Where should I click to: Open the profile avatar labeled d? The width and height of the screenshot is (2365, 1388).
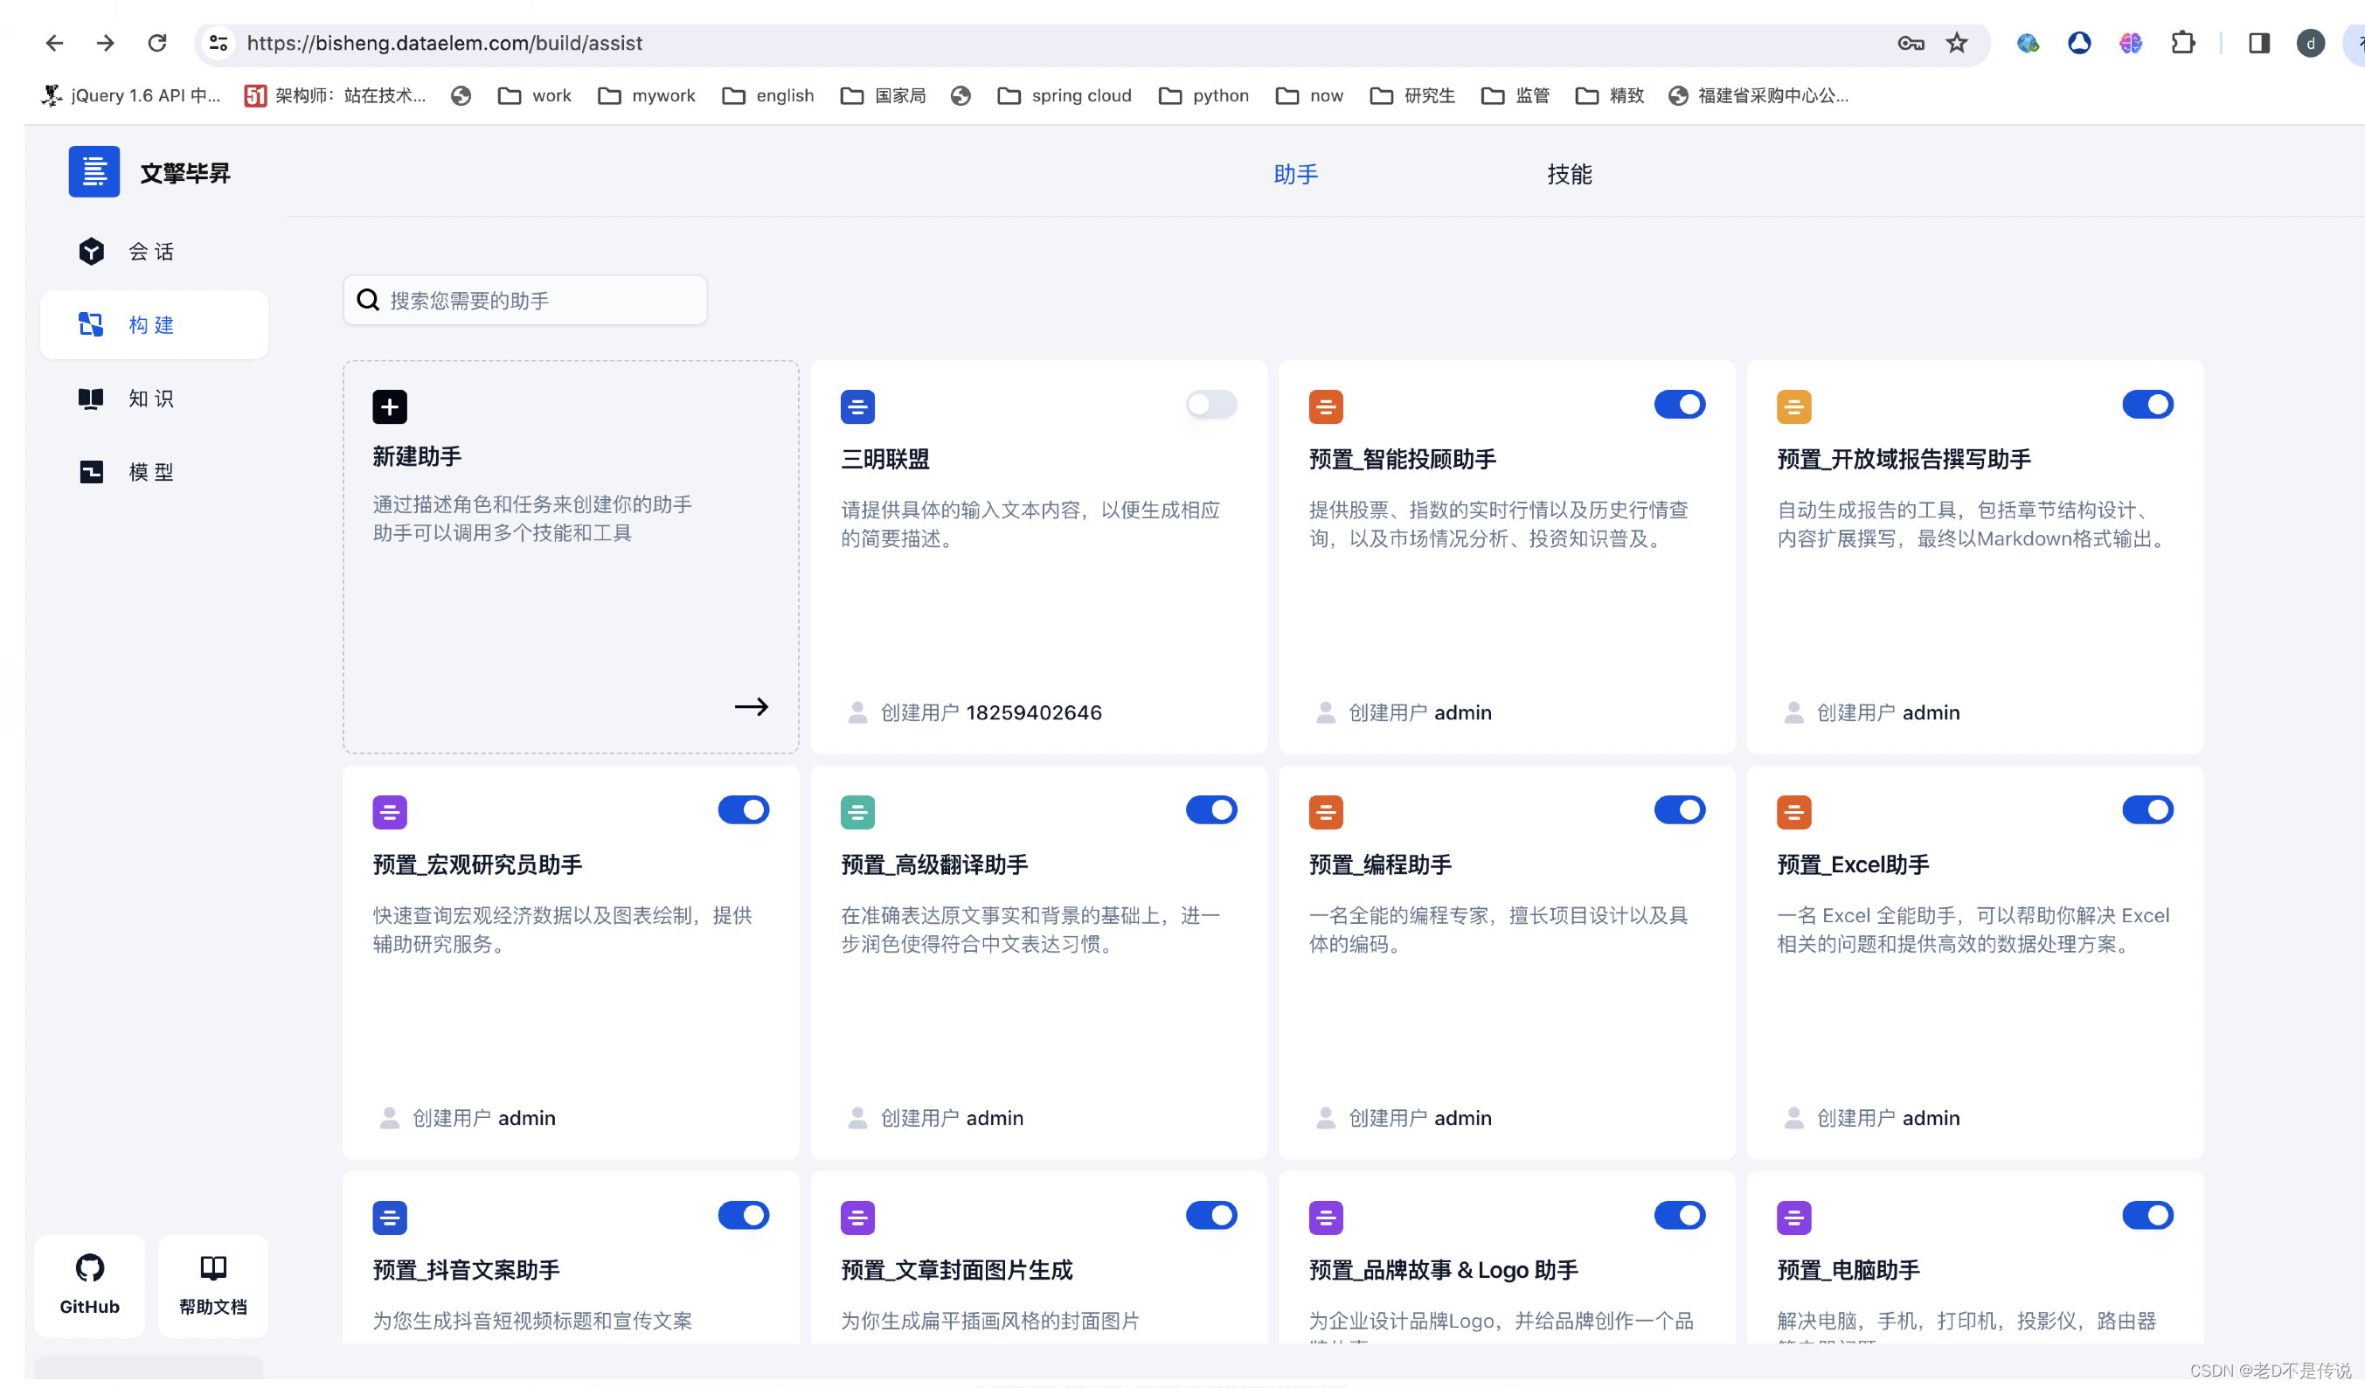click(x=2310, y=43)
